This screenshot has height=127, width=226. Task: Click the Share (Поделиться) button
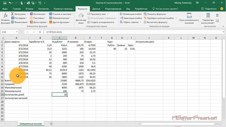tap(209, 9)
